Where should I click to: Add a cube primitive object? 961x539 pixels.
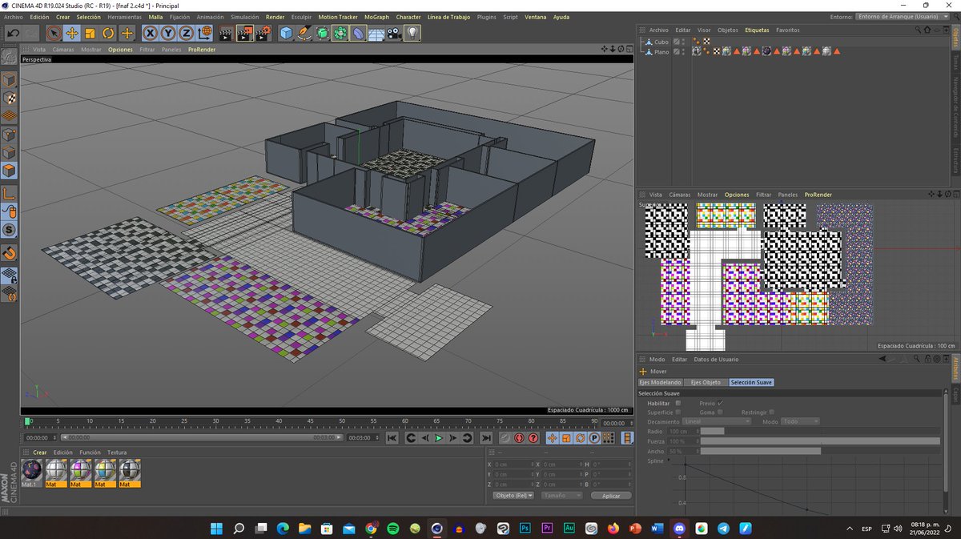pyautogui.click(x=287, y=33)
